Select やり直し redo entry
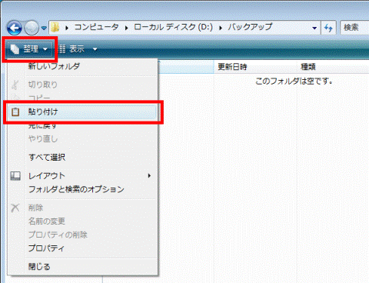 point(82,139)
